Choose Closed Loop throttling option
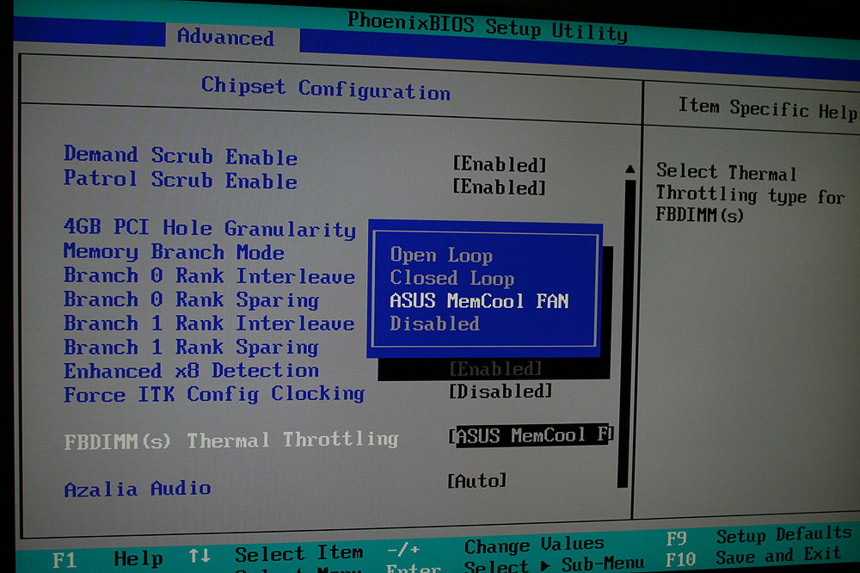 [452, 278]
